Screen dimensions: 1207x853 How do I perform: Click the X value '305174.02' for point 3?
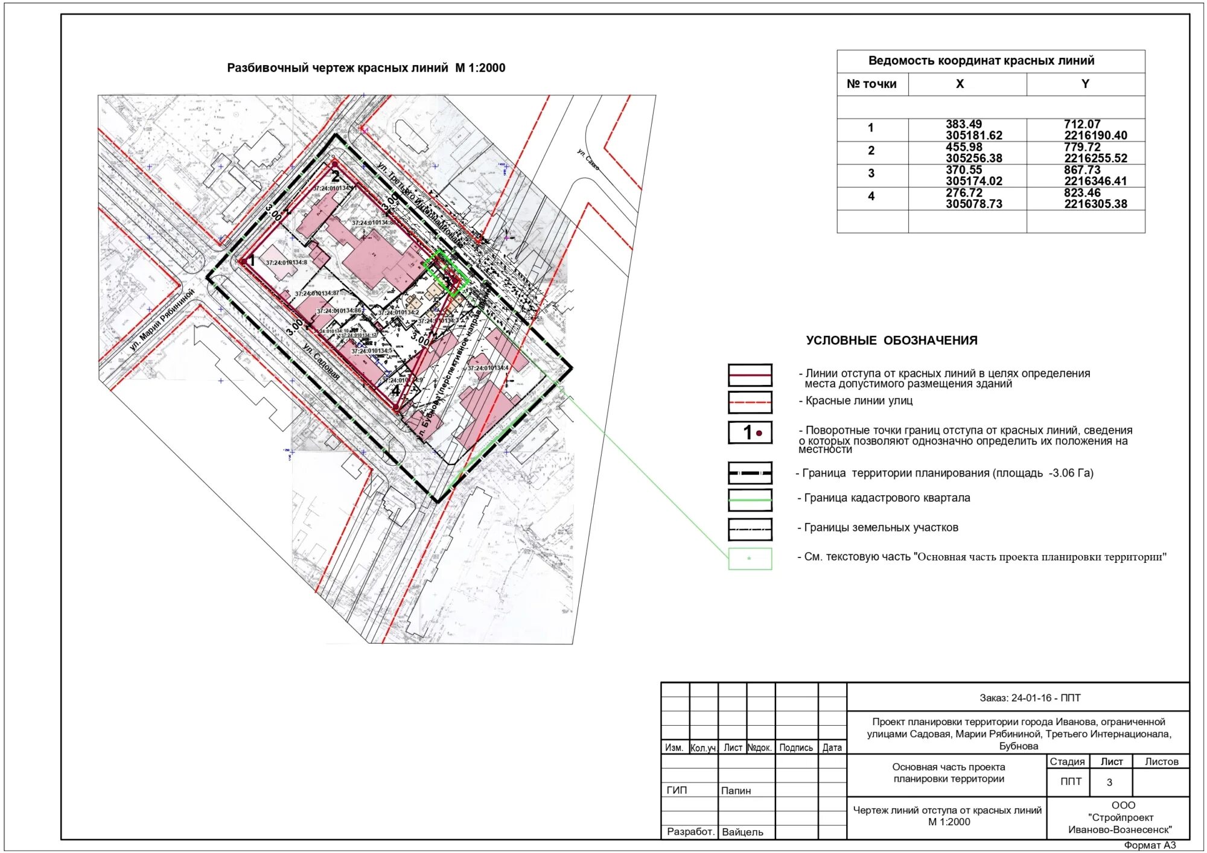click(973, 182)
